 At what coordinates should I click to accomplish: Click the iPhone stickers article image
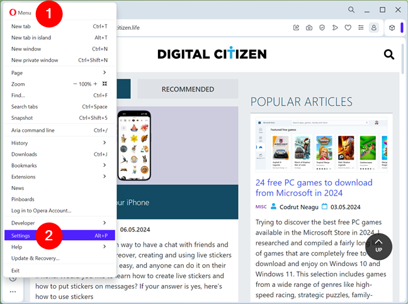[x=177, y=146]
